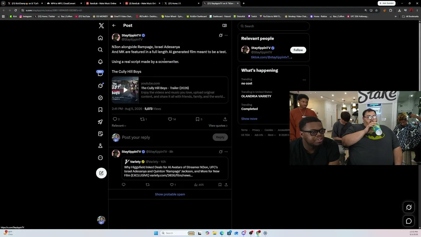
Task: Click the X Search box
Action: (273, 26)
